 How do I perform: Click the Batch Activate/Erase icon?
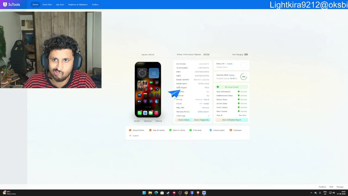pos(170,130)
